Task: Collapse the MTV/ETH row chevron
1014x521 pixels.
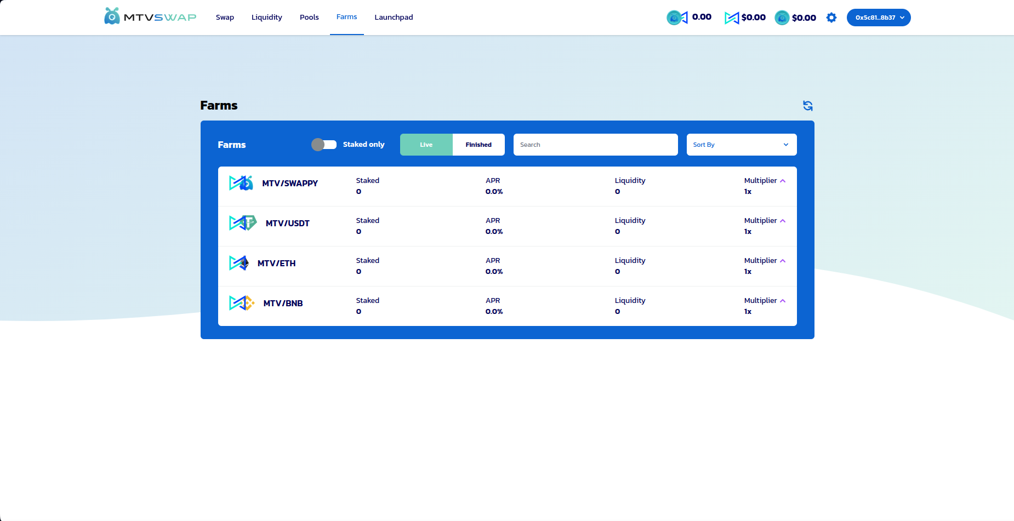Action: 783,261
